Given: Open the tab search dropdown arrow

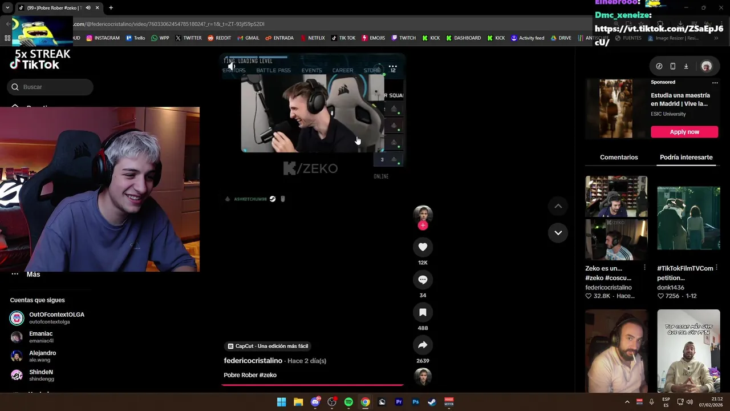Looking at the screenshot, I should coord(7,8).
